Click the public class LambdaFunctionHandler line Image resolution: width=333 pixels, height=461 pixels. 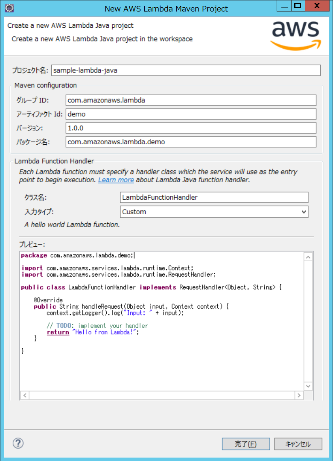(151, 287)
